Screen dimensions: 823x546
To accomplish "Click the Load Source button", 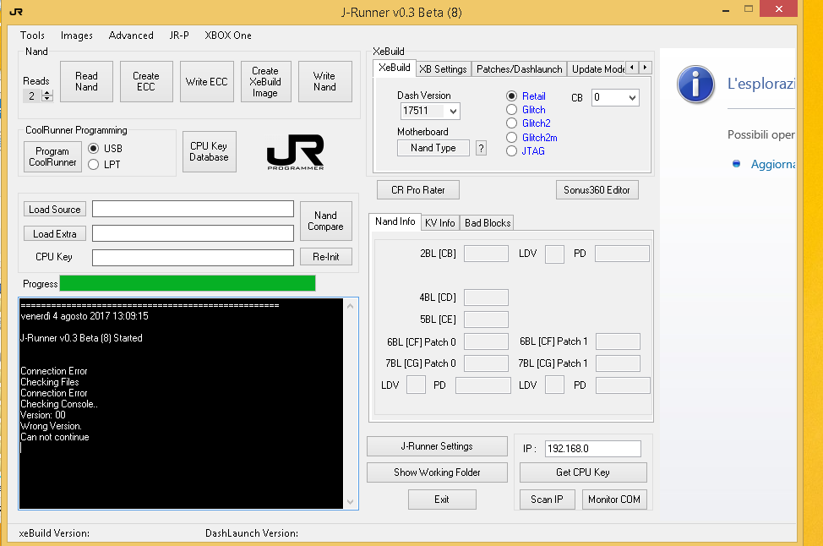I will pos(55,209).
